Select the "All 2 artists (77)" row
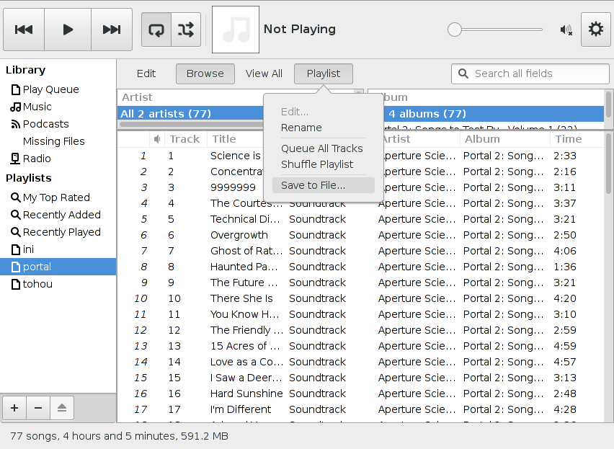This screenshot has width=614, height=449. pos(190,114)
